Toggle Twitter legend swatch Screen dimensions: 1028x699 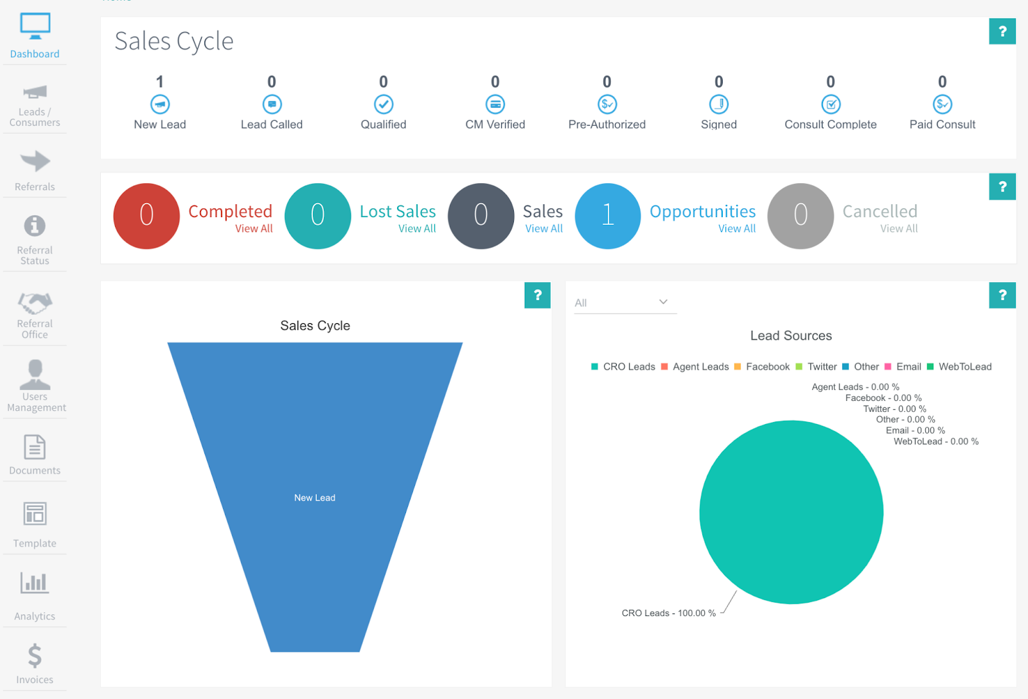799,367
